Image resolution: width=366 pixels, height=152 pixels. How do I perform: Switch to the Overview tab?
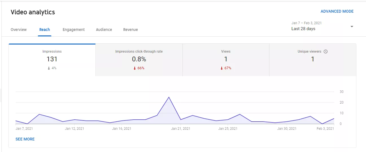(x=19, y=30)
